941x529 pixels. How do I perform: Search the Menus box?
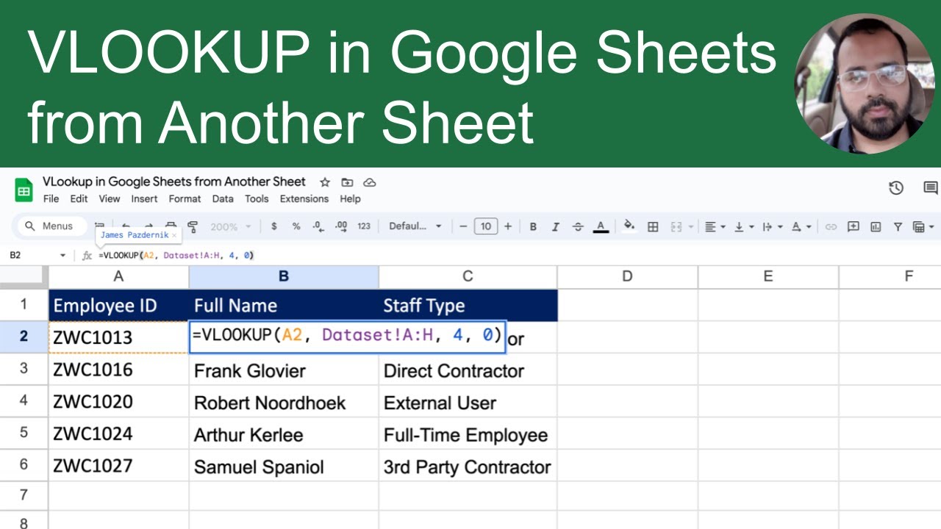[51, 226]
